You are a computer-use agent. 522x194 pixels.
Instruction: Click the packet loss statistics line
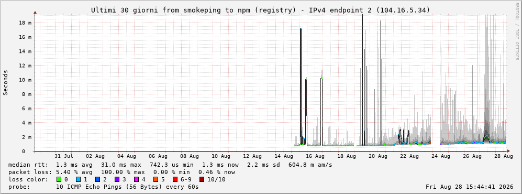[121, 172]
